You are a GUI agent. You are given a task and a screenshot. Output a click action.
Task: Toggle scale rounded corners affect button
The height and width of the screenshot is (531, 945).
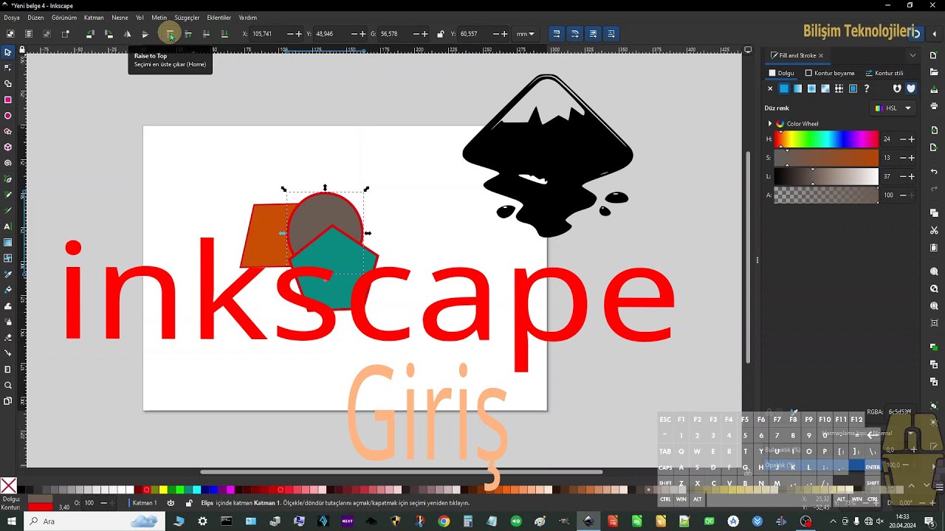pos(575,34)
